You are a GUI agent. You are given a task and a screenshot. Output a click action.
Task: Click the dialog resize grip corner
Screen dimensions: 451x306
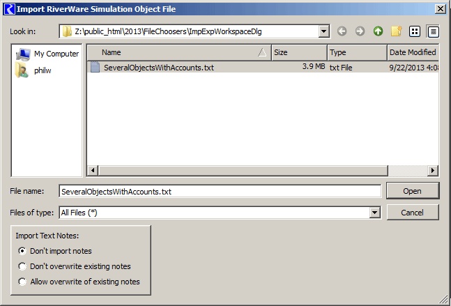444,300
